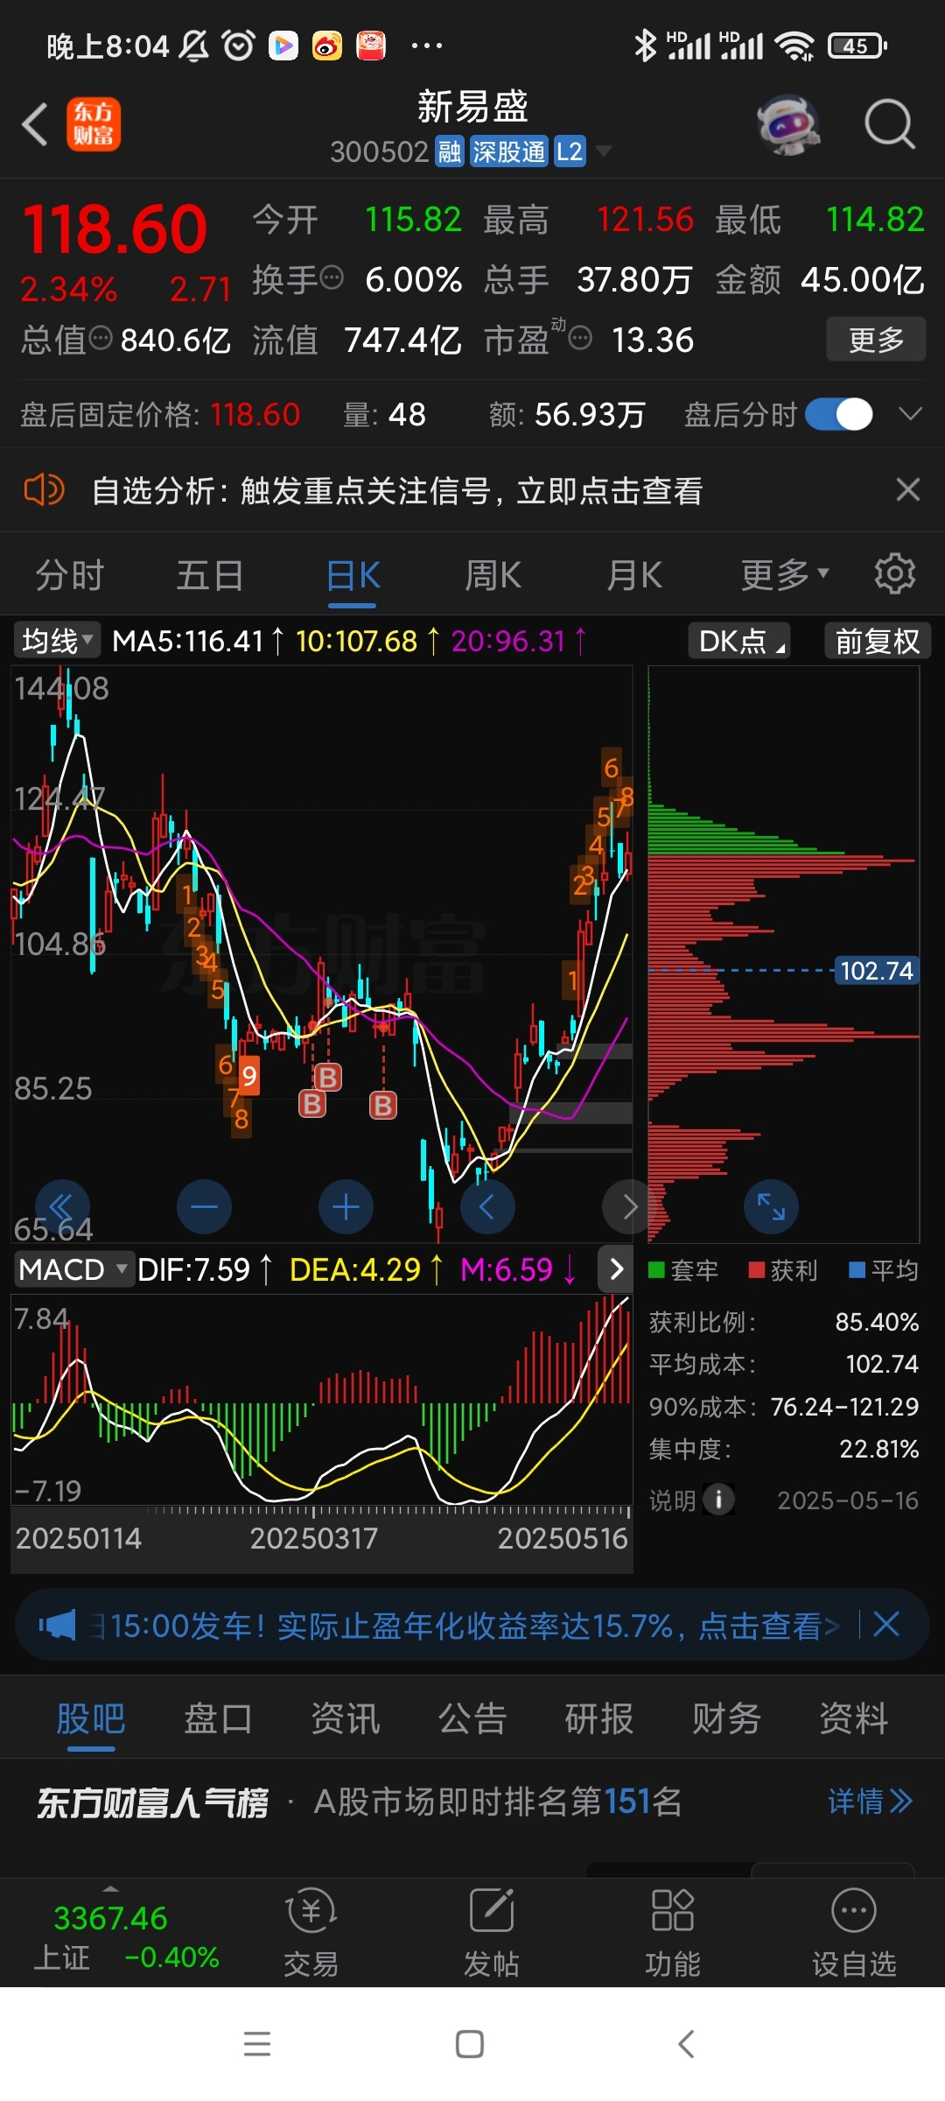Viewport: 945px width, 2101px height.
Task: Select the 日K chart tab
Action: (x=353, y=576)
